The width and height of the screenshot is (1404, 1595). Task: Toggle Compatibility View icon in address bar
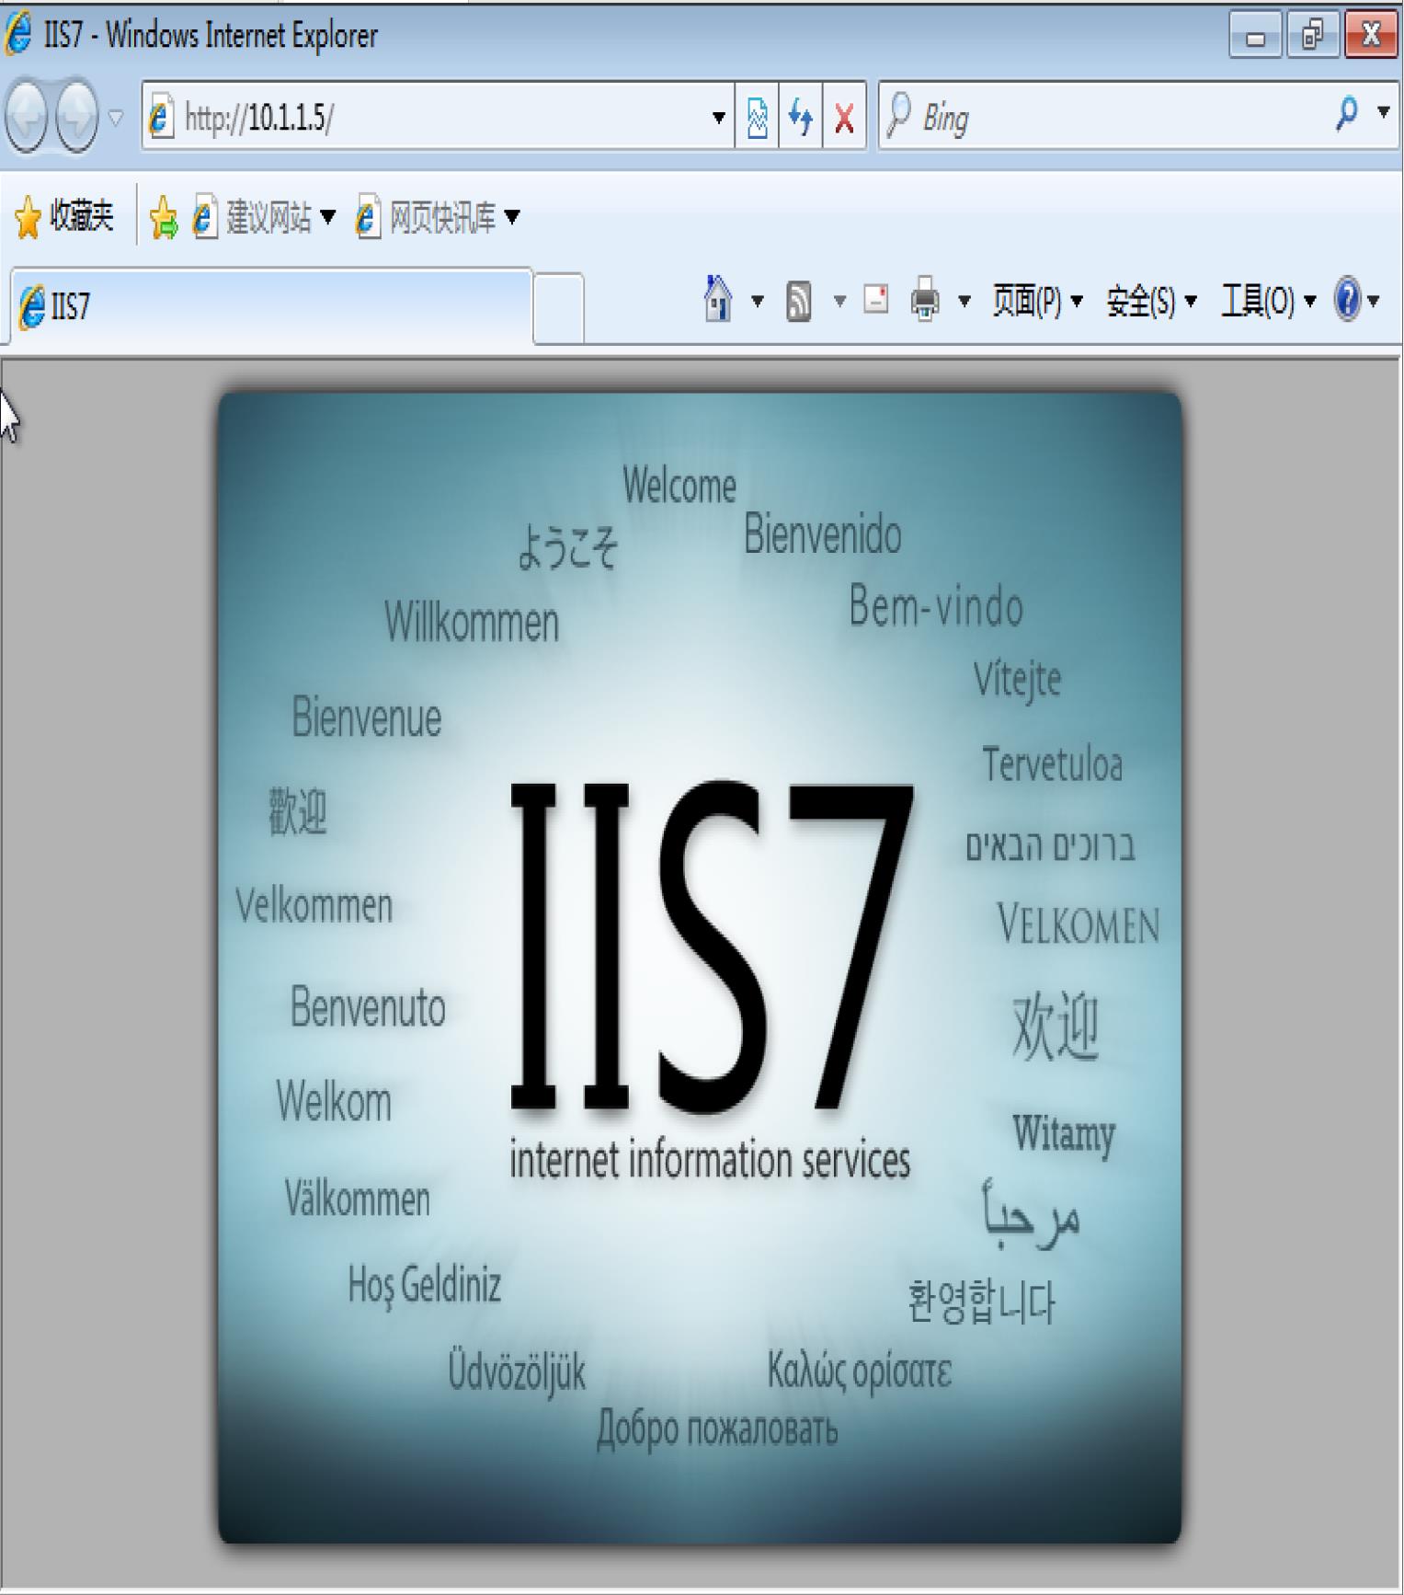(757, 118)
